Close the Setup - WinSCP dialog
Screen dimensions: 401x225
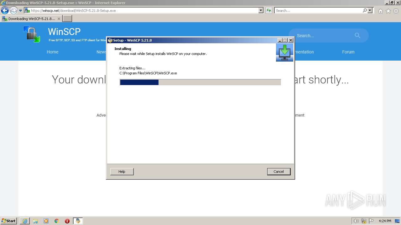(x=291, y=40)
